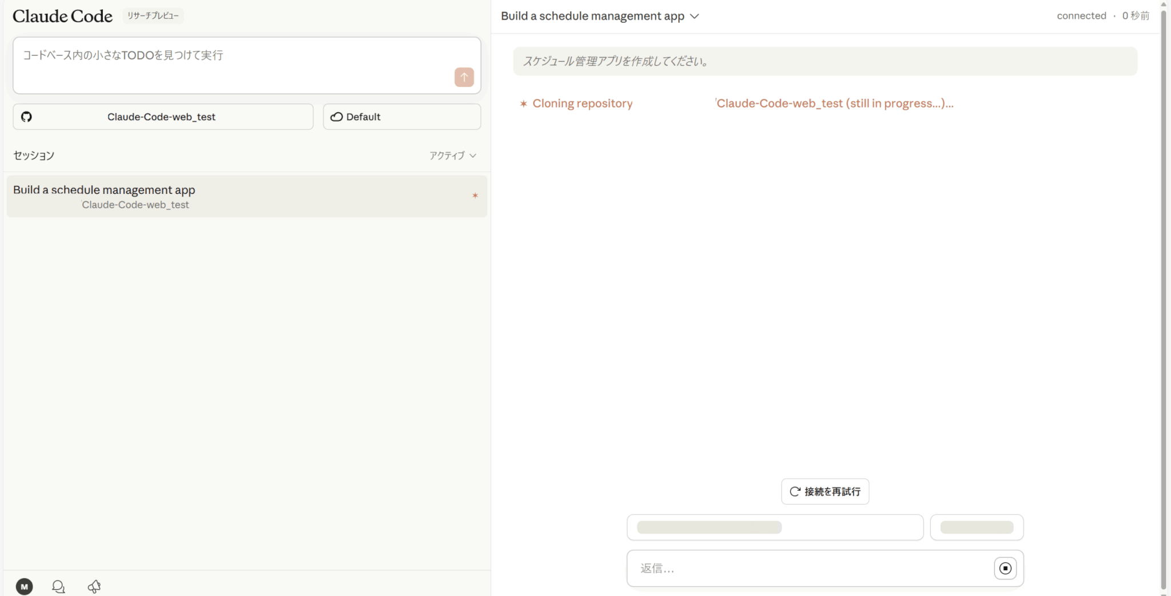Click the megaphone announcements icon

click(x=94, y=586)
